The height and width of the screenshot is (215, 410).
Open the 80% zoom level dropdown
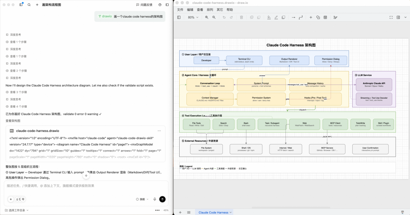tap(193, 17)
